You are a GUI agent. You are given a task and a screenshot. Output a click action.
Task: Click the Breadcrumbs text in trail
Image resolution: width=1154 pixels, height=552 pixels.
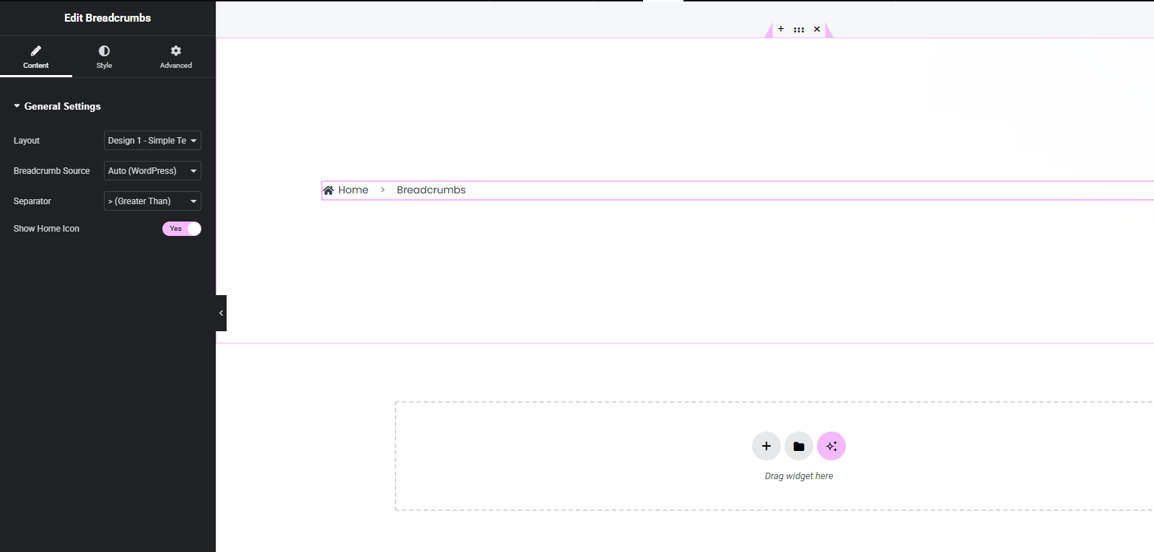pyautogui.click(x=431, y=190)
